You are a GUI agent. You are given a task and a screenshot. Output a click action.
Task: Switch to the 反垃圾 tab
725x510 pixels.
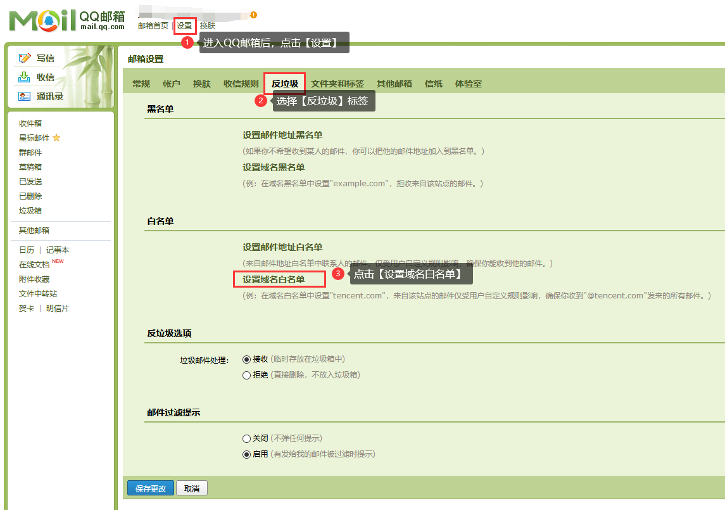pos(284,84)
